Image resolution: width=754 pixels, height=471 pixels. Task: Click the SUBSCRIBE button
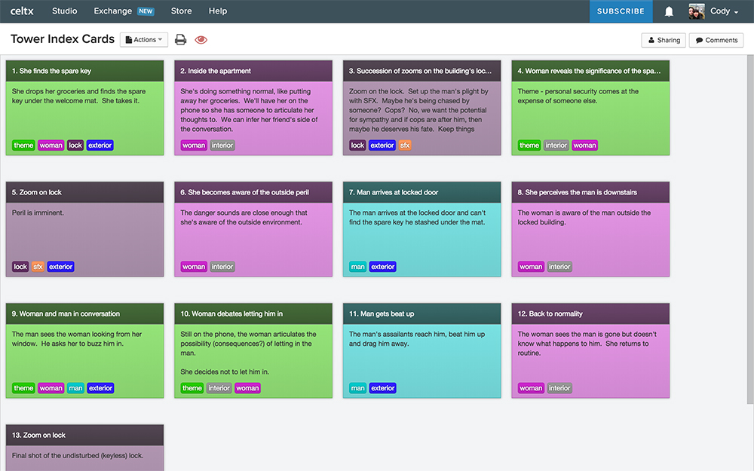(621, 11)
